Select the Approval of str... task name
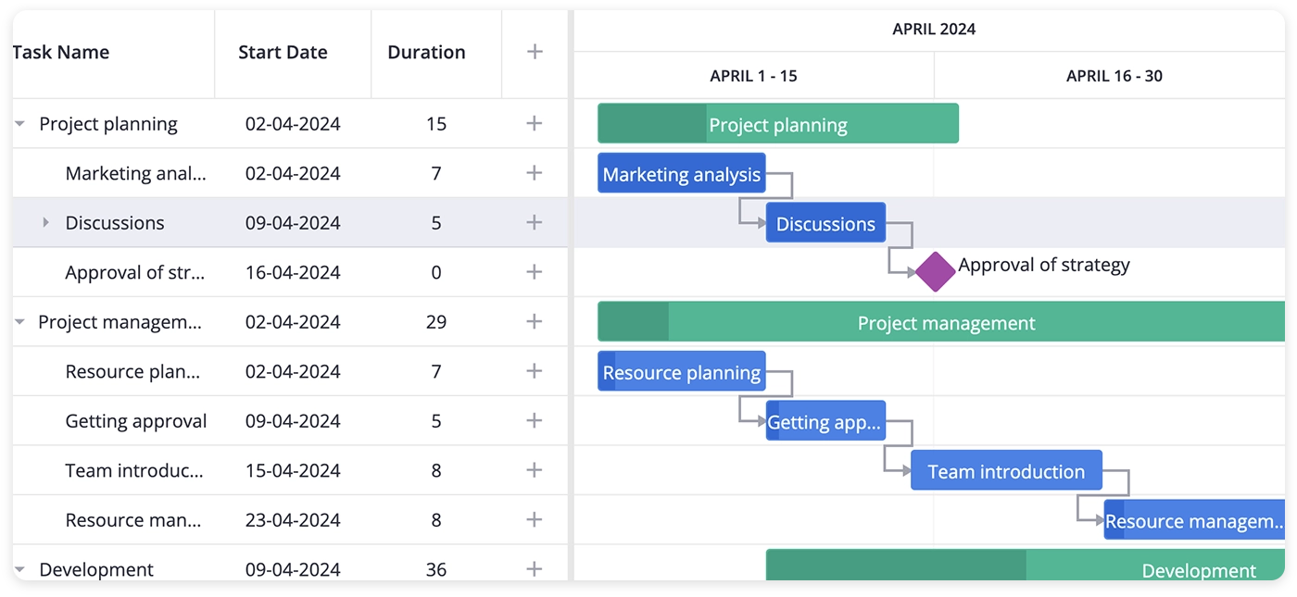 coord(135,272)
